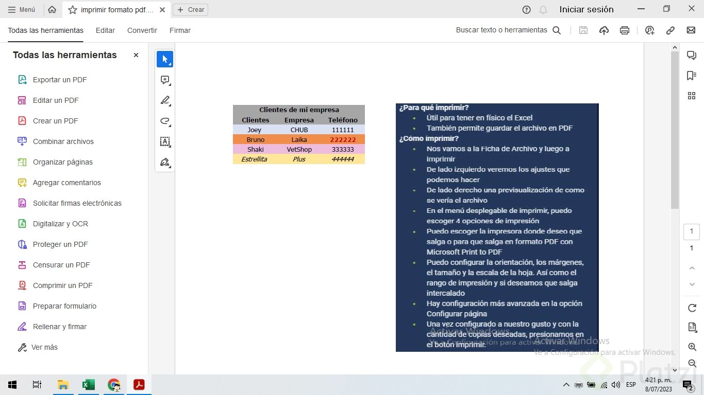Click Iniciar sesión
704x395 pixels.
(x=586, y=9)
